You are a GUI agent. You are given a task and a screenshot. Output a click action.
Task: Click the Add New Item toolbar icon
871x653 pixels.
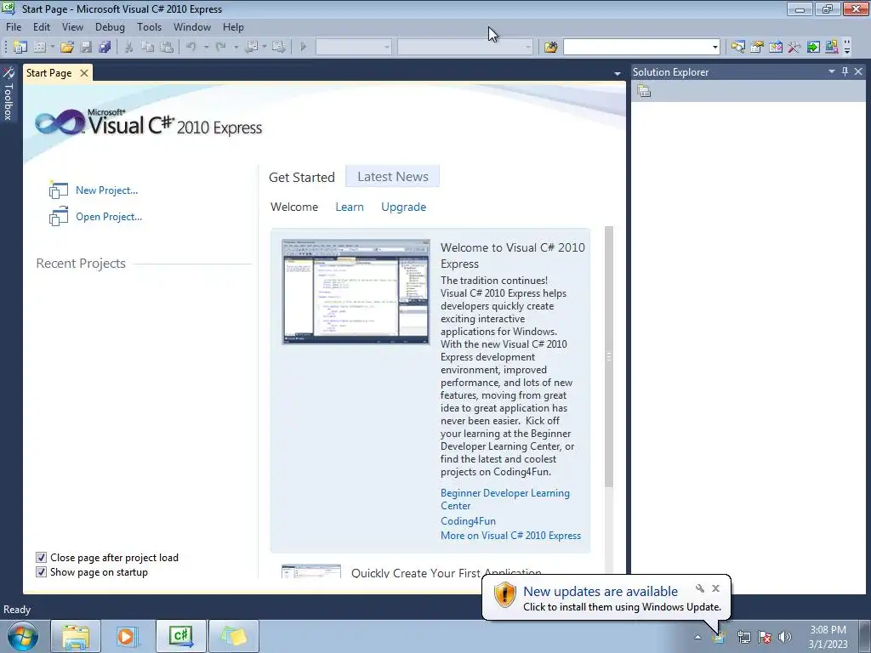pyautogui.click(x=39, y=48)
